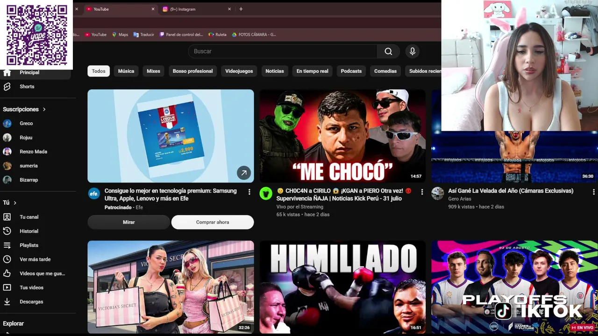This screenshot has height=336, width=598.
Task: Open the Traducir bookmark
Action: 143,35
